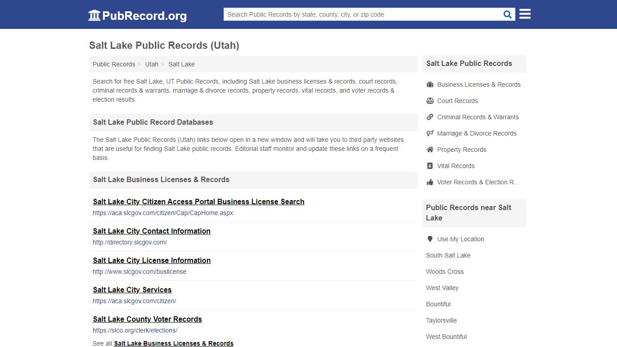Click the Salt Lake Public Record Databases heading
617x347 pixels.
tap(153, 122)
